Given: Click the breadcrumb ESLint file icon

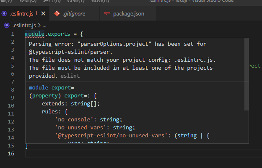Looking at the screenshot, I should 7,26.
